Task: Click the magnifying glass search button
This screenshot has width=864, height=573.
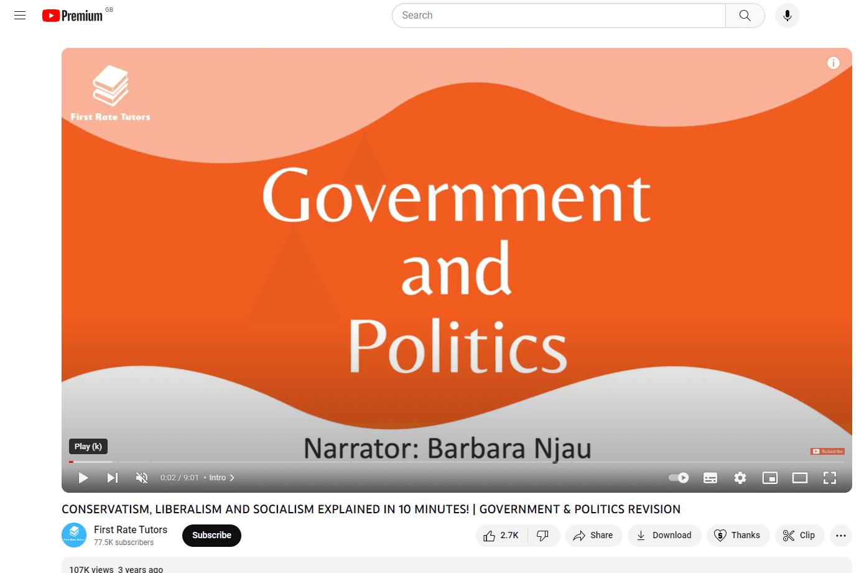Action: coord(745,16)
